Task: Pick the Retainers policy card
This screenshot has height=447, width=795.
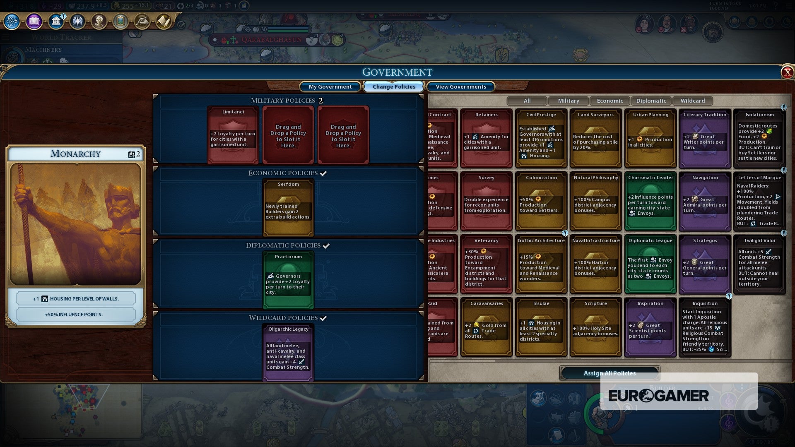Action: pyautogui.click(x=486, y=138)
